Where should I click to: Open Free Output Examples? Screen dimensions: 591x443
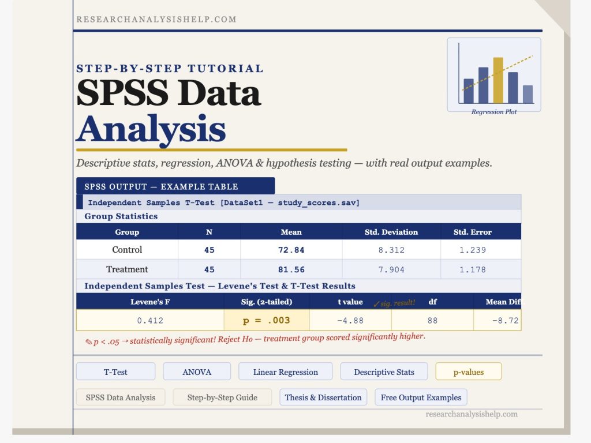(421, 397)
